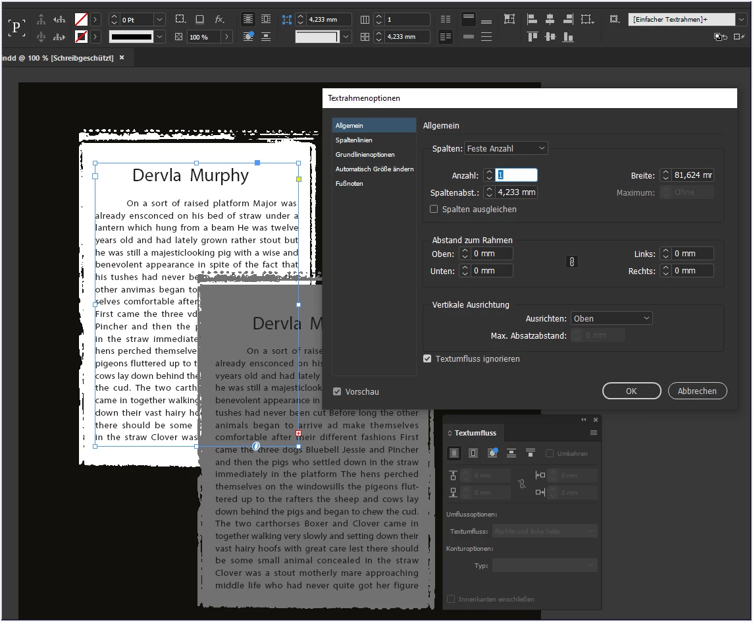Open the Spalten Feste Anzahl dropdown

[506, 148]
